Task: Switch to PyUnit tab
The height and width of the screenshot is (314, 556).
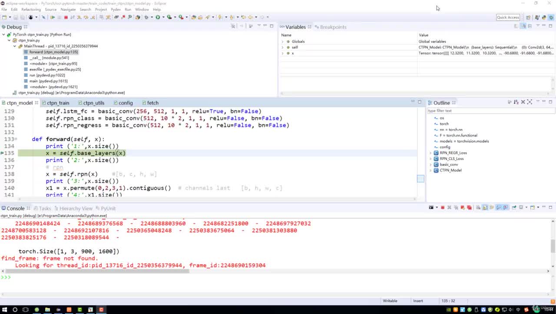Action: click(108, 208)
